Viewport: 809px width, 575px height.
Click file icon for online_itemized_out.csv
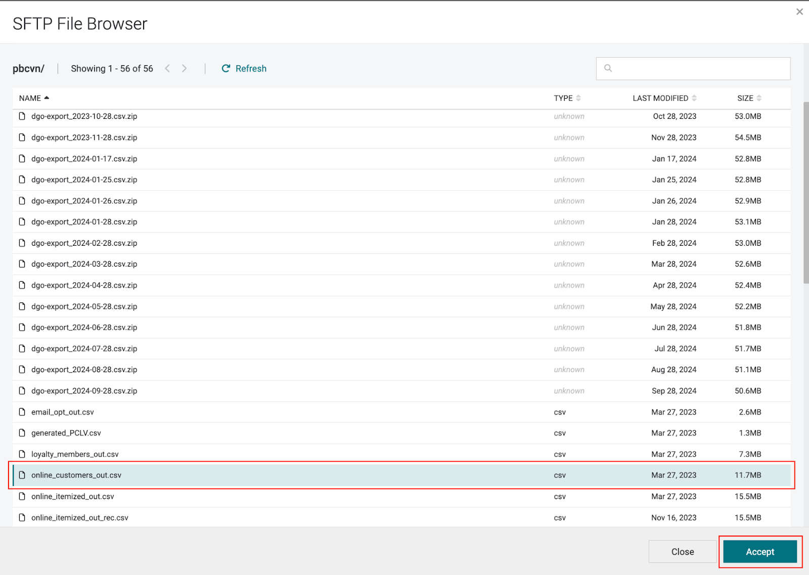point(22,497)
